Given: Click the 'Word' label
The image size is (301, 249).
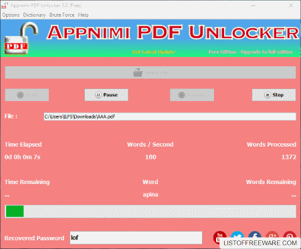Looking at the screenshot, I should [150, 182].
